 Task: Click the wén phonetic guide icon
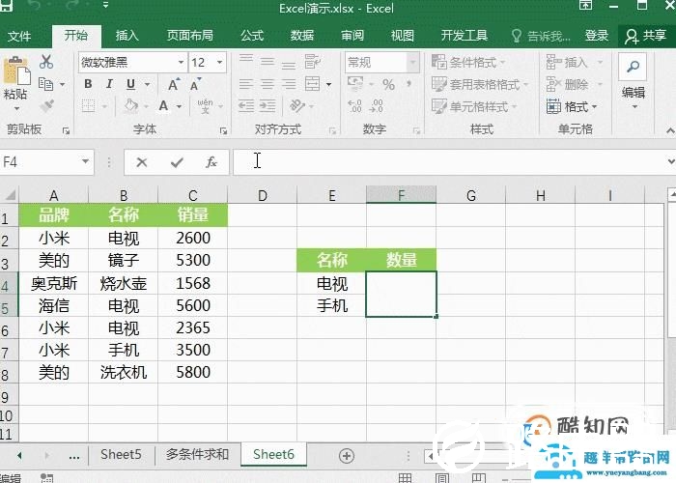tap(205, 105)
